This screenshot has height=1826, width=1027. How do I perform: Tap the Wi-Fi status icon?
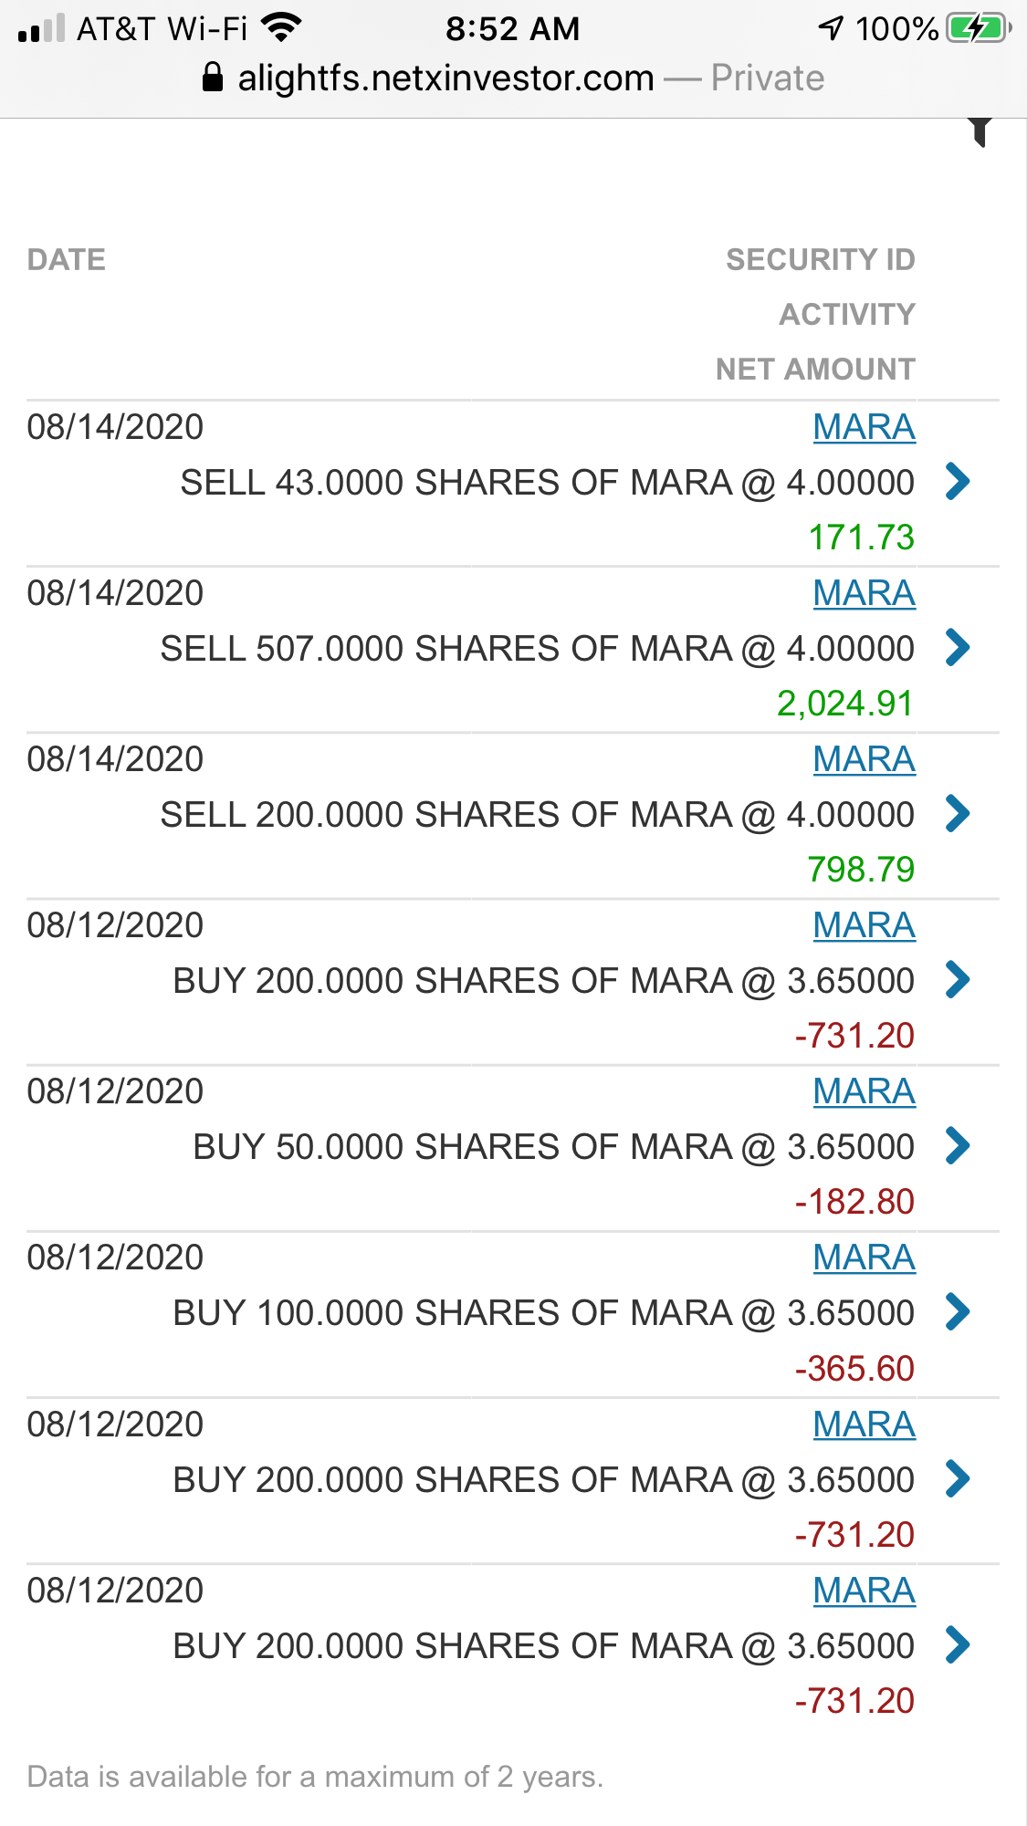[x=280, y=28]
